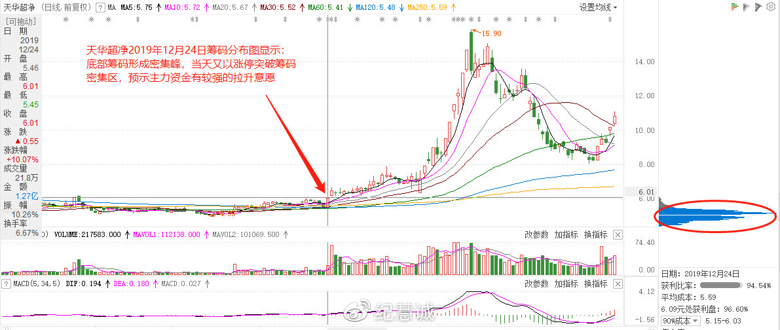Click the 换手率 value 6.67%
The image size is (780, 330).
coord(27,233)
